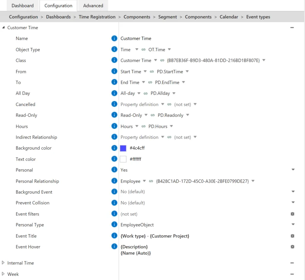Switch to the Advanced tab
This screenshot has width=305, height=280.
click(x=93, y=6)
